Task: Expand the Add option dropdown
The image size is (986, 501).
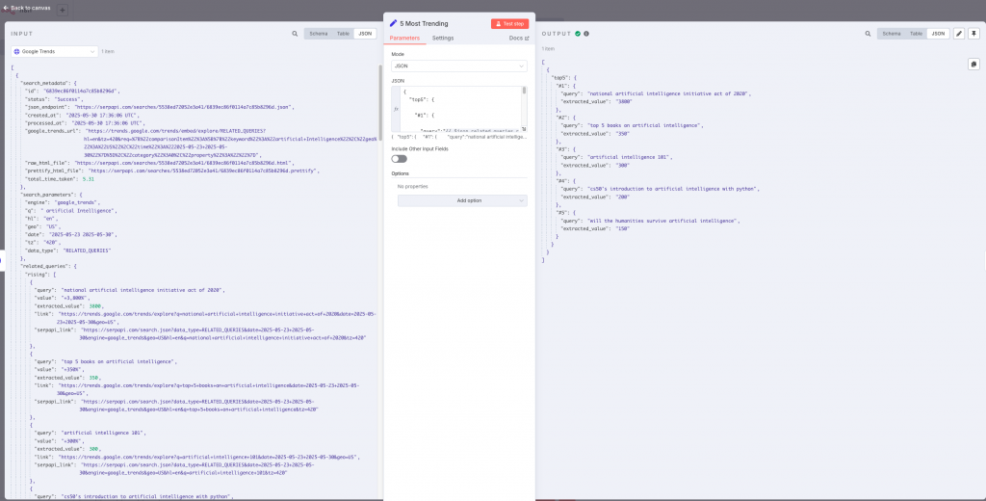Action: (x=462, y=200)
